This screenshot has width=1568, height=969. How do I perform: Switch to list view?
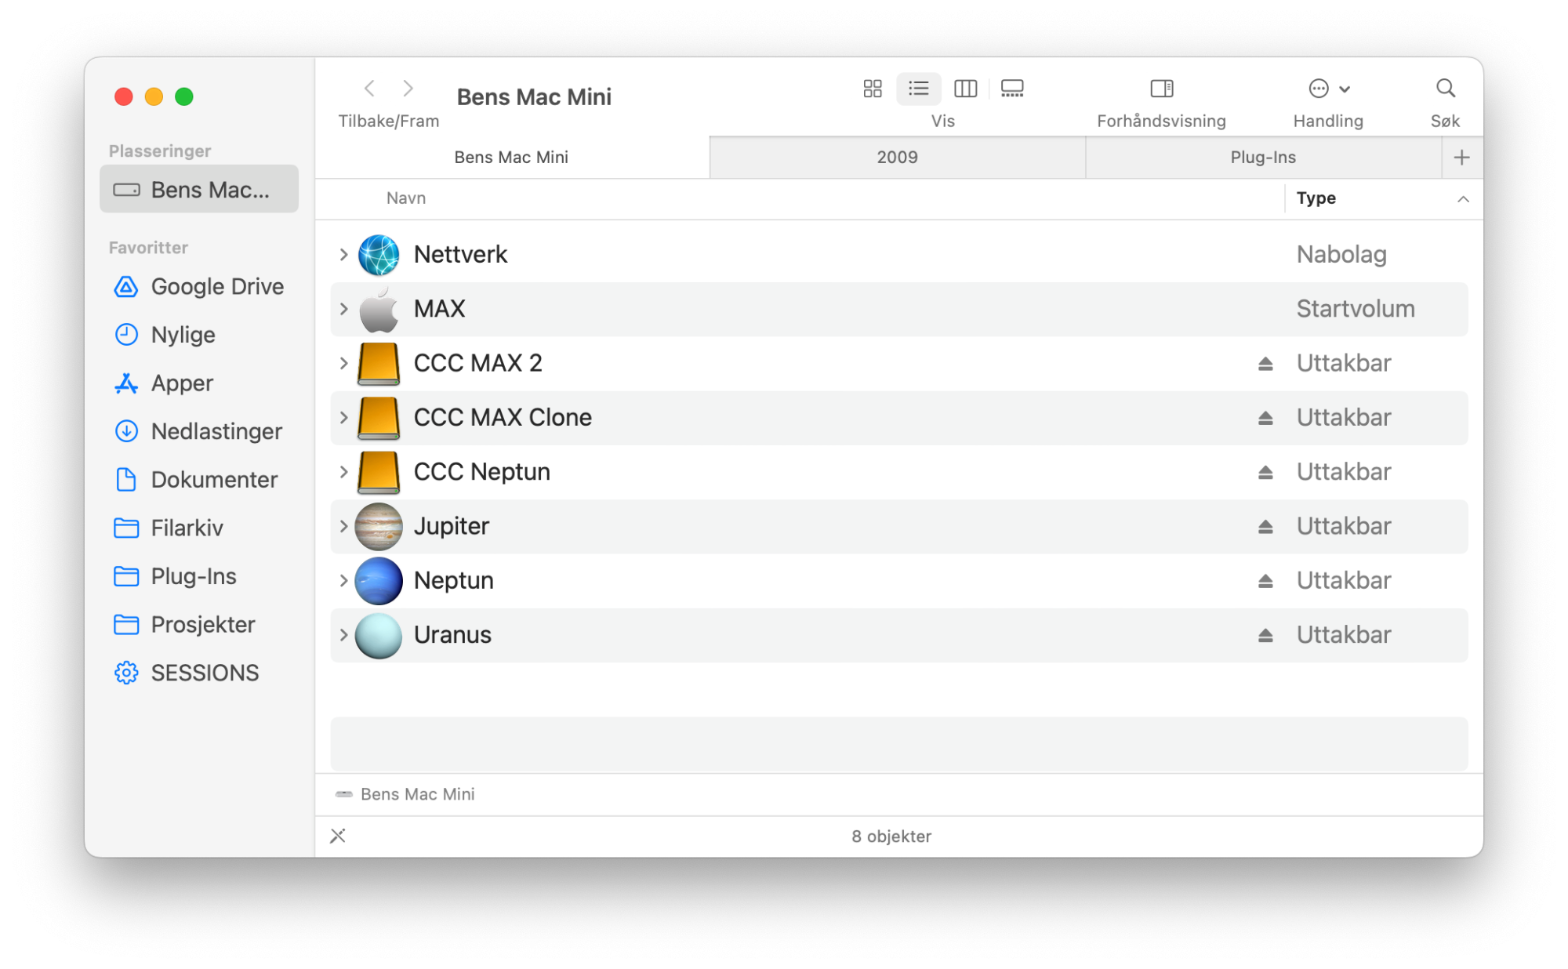(x=918, y=89)
